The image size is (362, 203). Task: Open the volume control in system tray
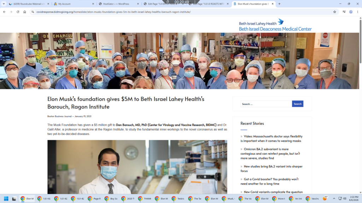coord(345,198)
